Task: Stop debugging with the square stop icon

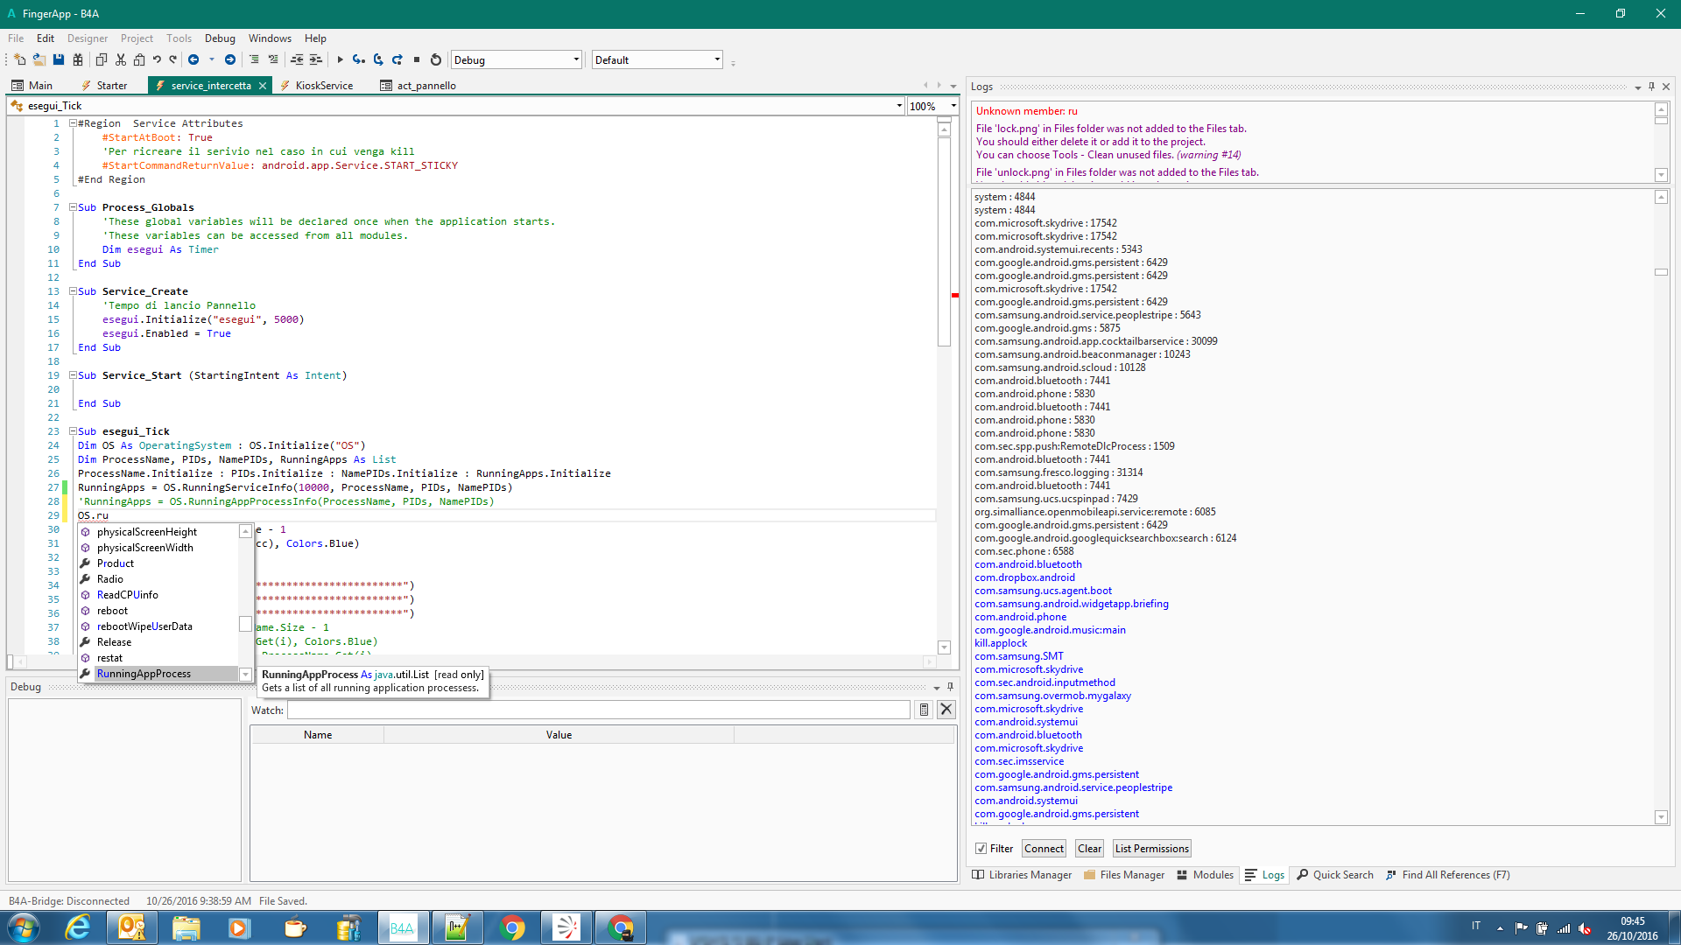Action: tap(417, 60)
